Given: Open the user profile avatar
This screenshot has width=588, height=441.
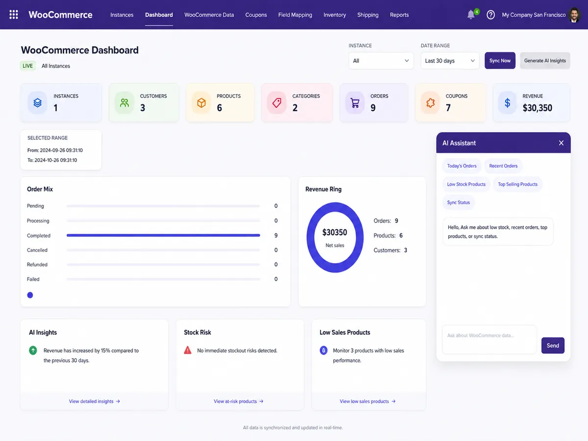Looking at the screenshot, I should (x=575, y=15).
